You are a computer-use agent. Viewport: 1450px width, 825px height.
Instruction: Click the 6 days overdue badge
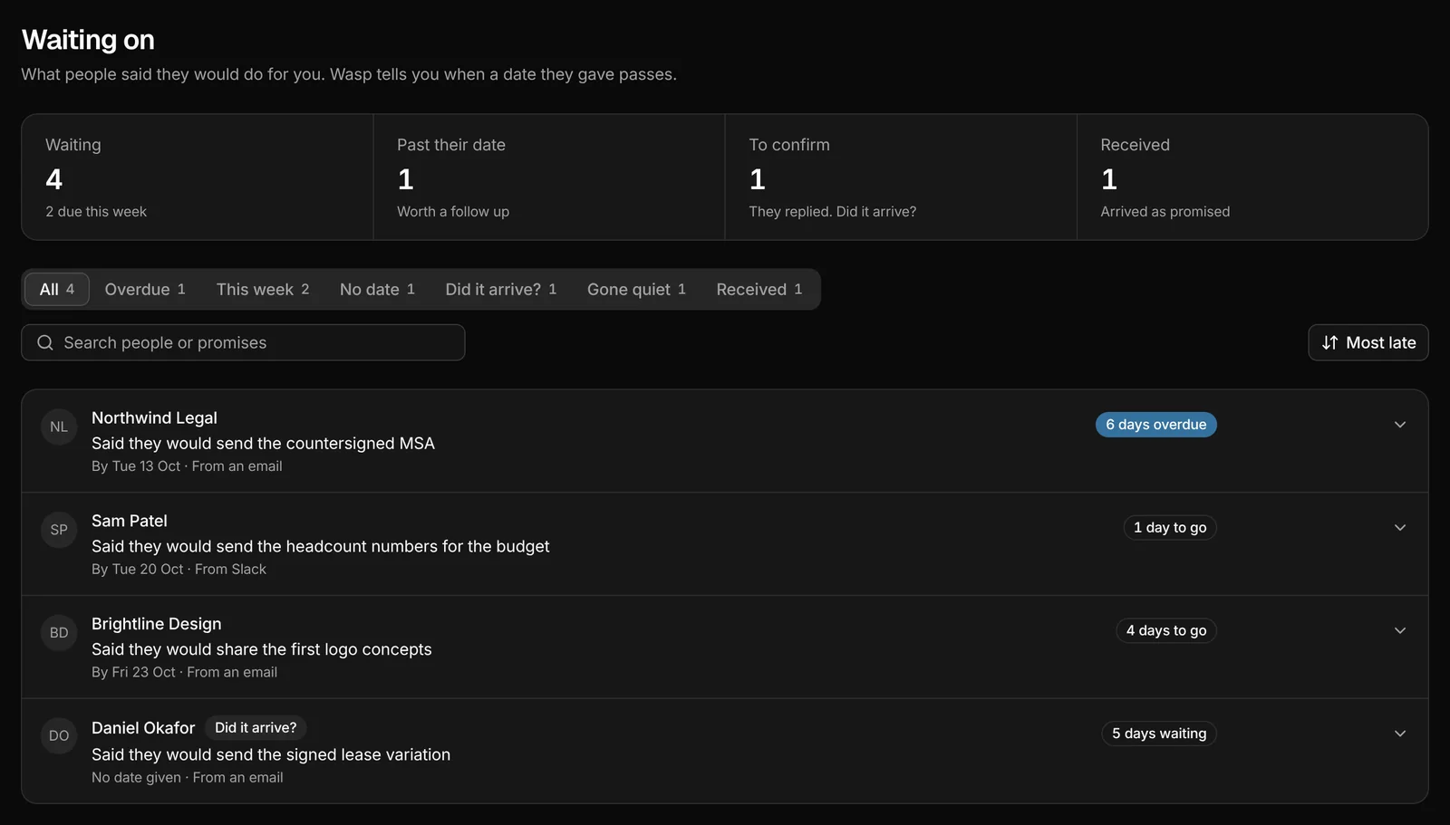pos(1156,425)
